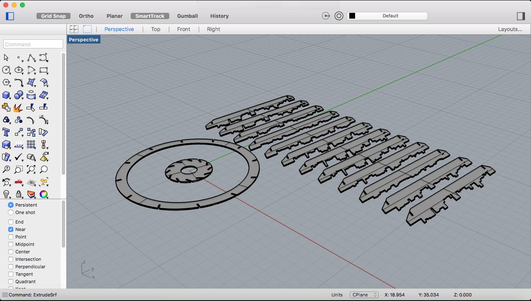Enable the End object snap
The width and height of the screenshot is (531, 301).
coord(11,222)
